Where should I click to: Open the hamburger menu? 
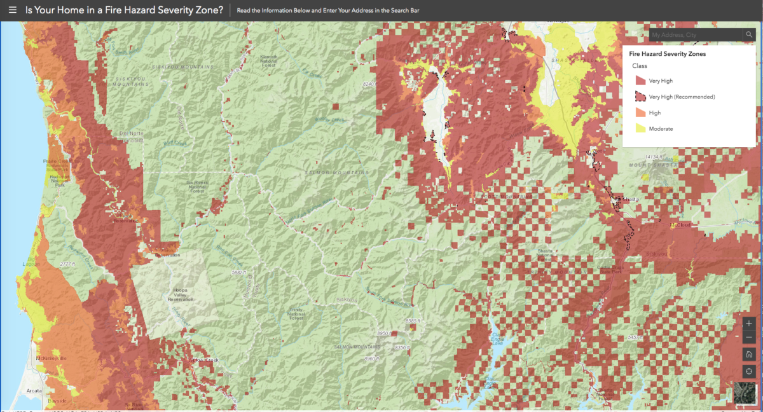coord(12,10)
